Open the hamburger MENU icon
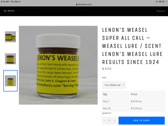This screenshot has height=126, width=168. pyautogui.click(x=5, y=11)
